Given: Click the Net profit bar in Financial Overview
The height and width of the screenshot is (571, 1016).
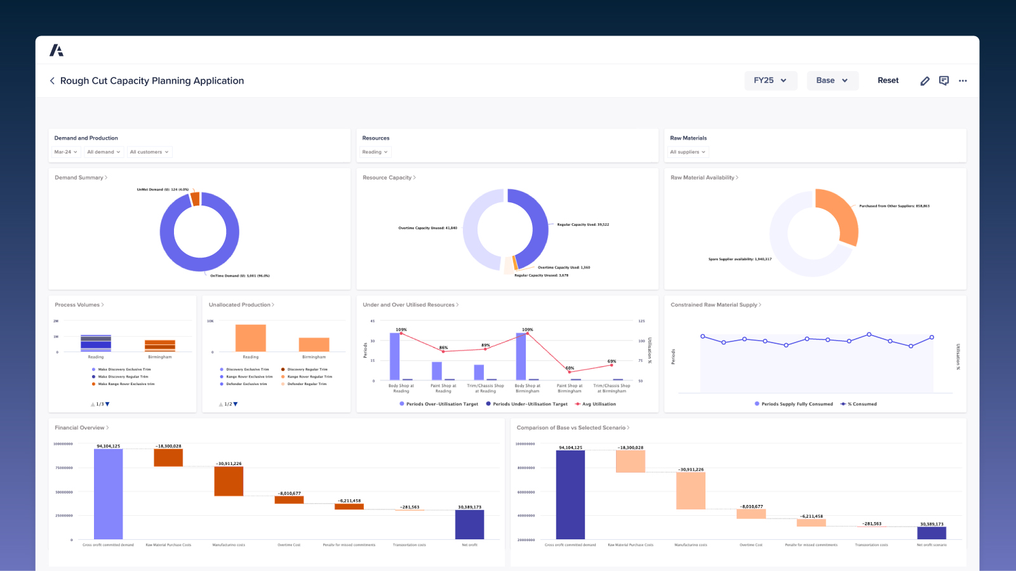Looking at the screenshot, I should tap(469, 525).
